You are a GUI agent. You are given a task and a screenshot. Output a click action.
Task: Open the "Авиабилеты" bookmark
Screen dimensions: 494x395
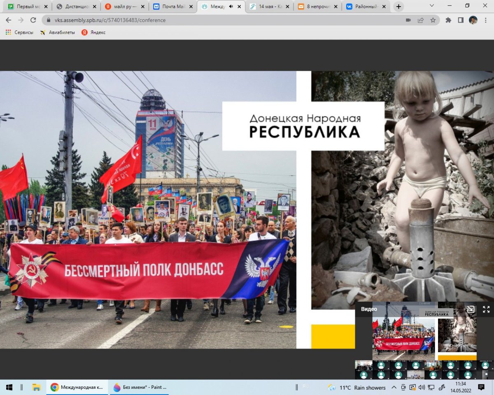[58, 33]
